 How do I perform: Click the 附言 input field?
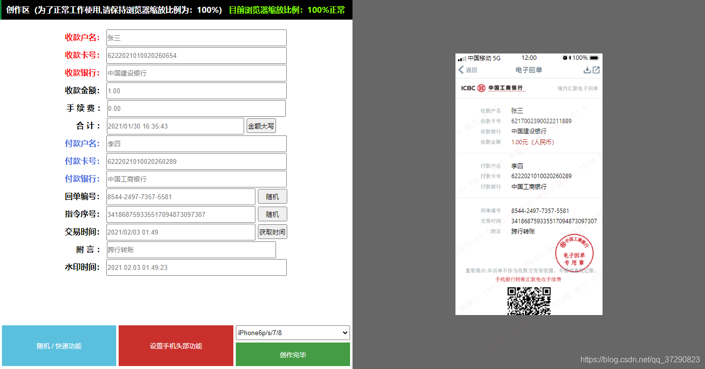pos(191,250)
